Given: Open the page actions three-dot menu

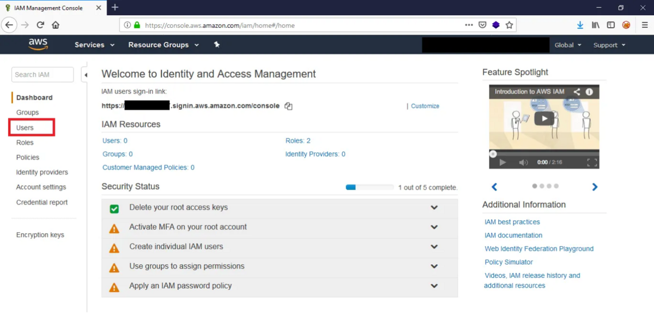Looking at the screenshot, I should 469,25.
